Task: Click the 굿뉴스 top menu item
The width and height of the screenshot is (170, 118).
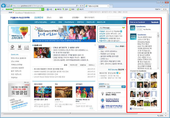Action: pos(49,17)
